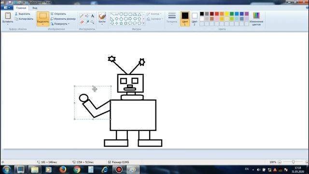
Task: Click the Brushes (Кисти) tool icon
Action: (102, 15)
